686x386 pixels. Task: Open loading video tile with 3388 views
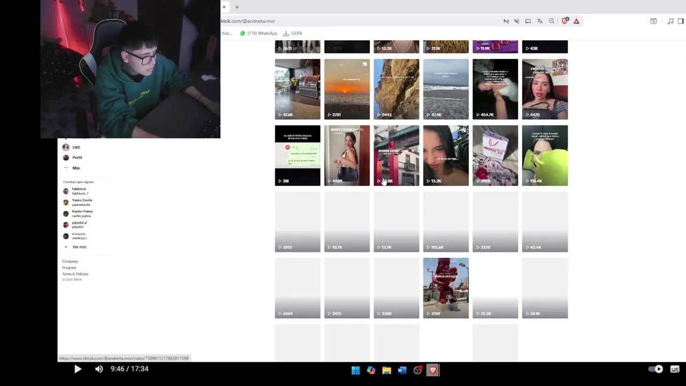pyautogui.click(x=396, y=288)
